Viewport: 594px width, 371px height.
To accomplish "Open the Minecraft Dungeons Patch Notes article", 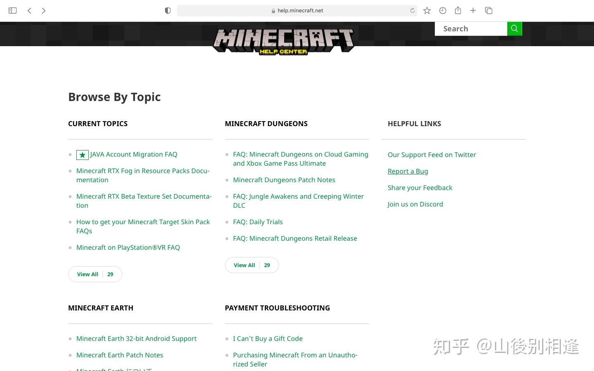I will (284, 180).
